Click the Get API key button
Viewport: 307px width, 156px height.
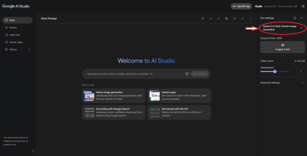click(x=241, y=6)
